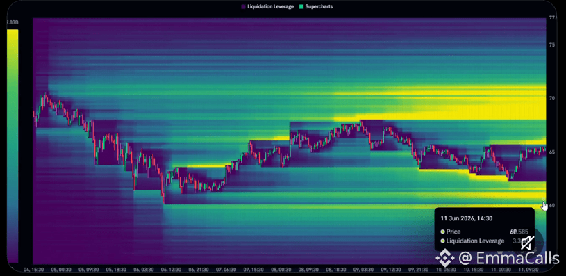Screen dimensions: 566x276
Task: Click the 09, 03:30 time axis label
Action: point(364,270)
